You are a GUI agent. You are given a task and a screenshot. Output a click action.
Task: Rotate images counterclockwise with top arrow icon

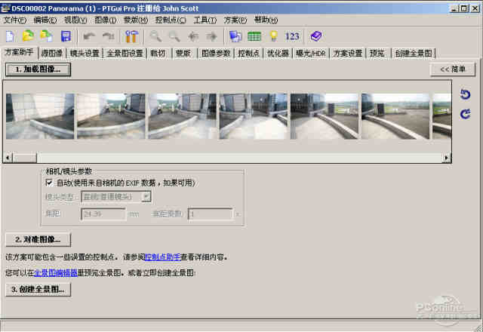coord(466,94)
